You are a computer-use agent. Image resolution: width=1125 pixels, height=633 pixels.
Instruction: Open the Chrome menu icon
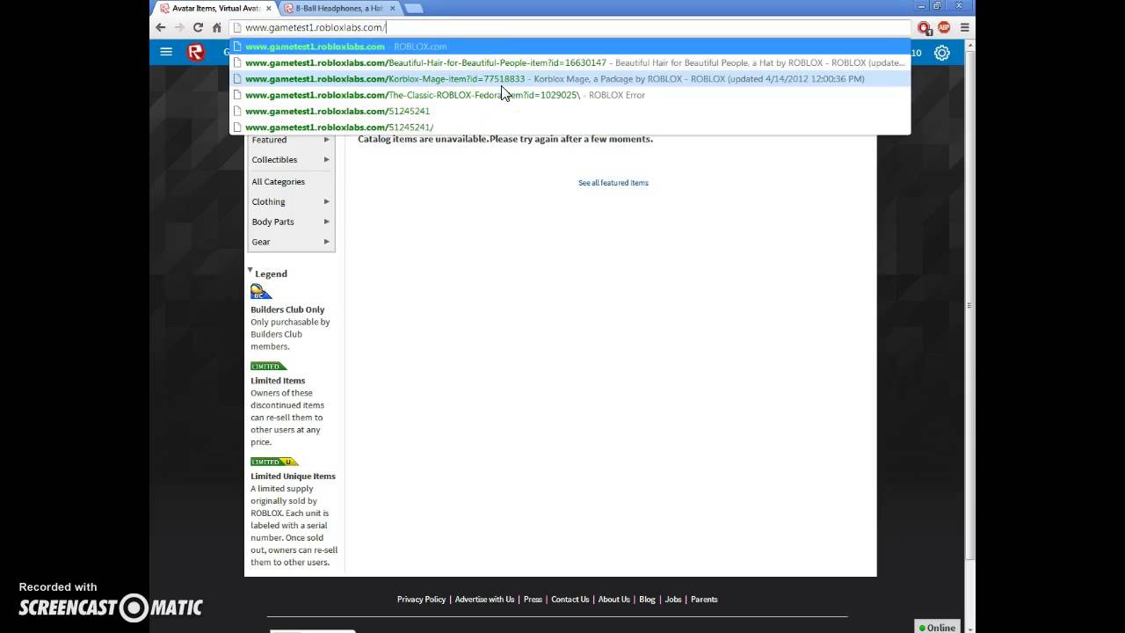(x=964, y=27)
